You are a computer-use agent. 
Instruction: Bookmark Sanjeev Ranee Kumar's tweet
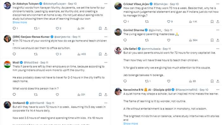100,54
